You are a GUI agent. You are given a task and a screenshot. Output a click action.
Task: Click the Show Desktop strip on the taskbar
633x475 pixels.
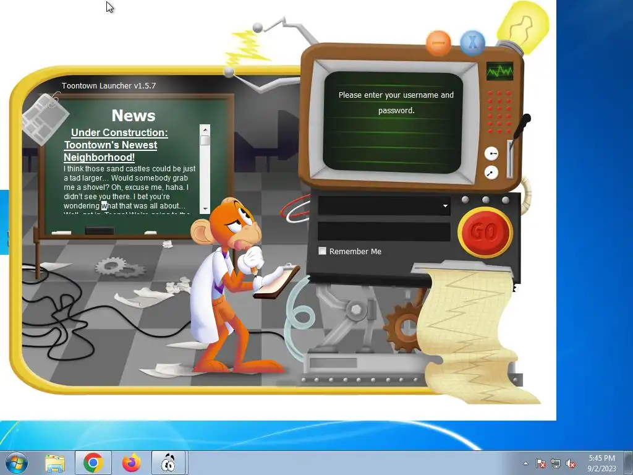[629, 463]
